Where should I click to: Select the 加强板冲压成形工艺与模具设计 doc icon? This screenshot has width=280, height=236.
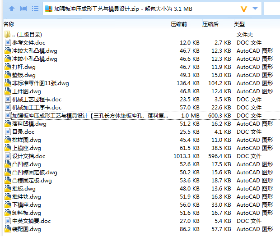click(8, 115)
